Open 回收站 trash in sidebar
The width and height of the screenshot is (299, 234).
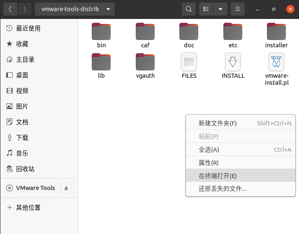pos(39,169)
